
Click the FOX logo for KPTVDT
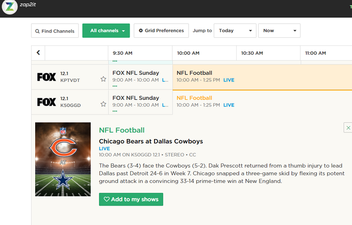(x=46, y=77)
